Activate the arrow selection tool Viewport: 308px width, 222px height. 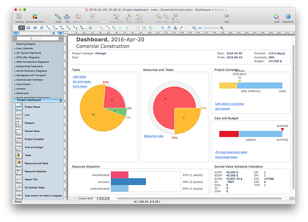[x=21, y=28]
